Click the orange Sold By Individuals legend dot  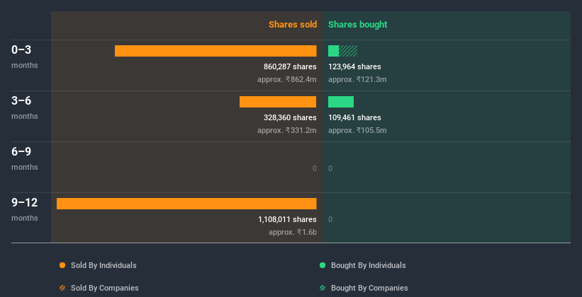[62, 265]
